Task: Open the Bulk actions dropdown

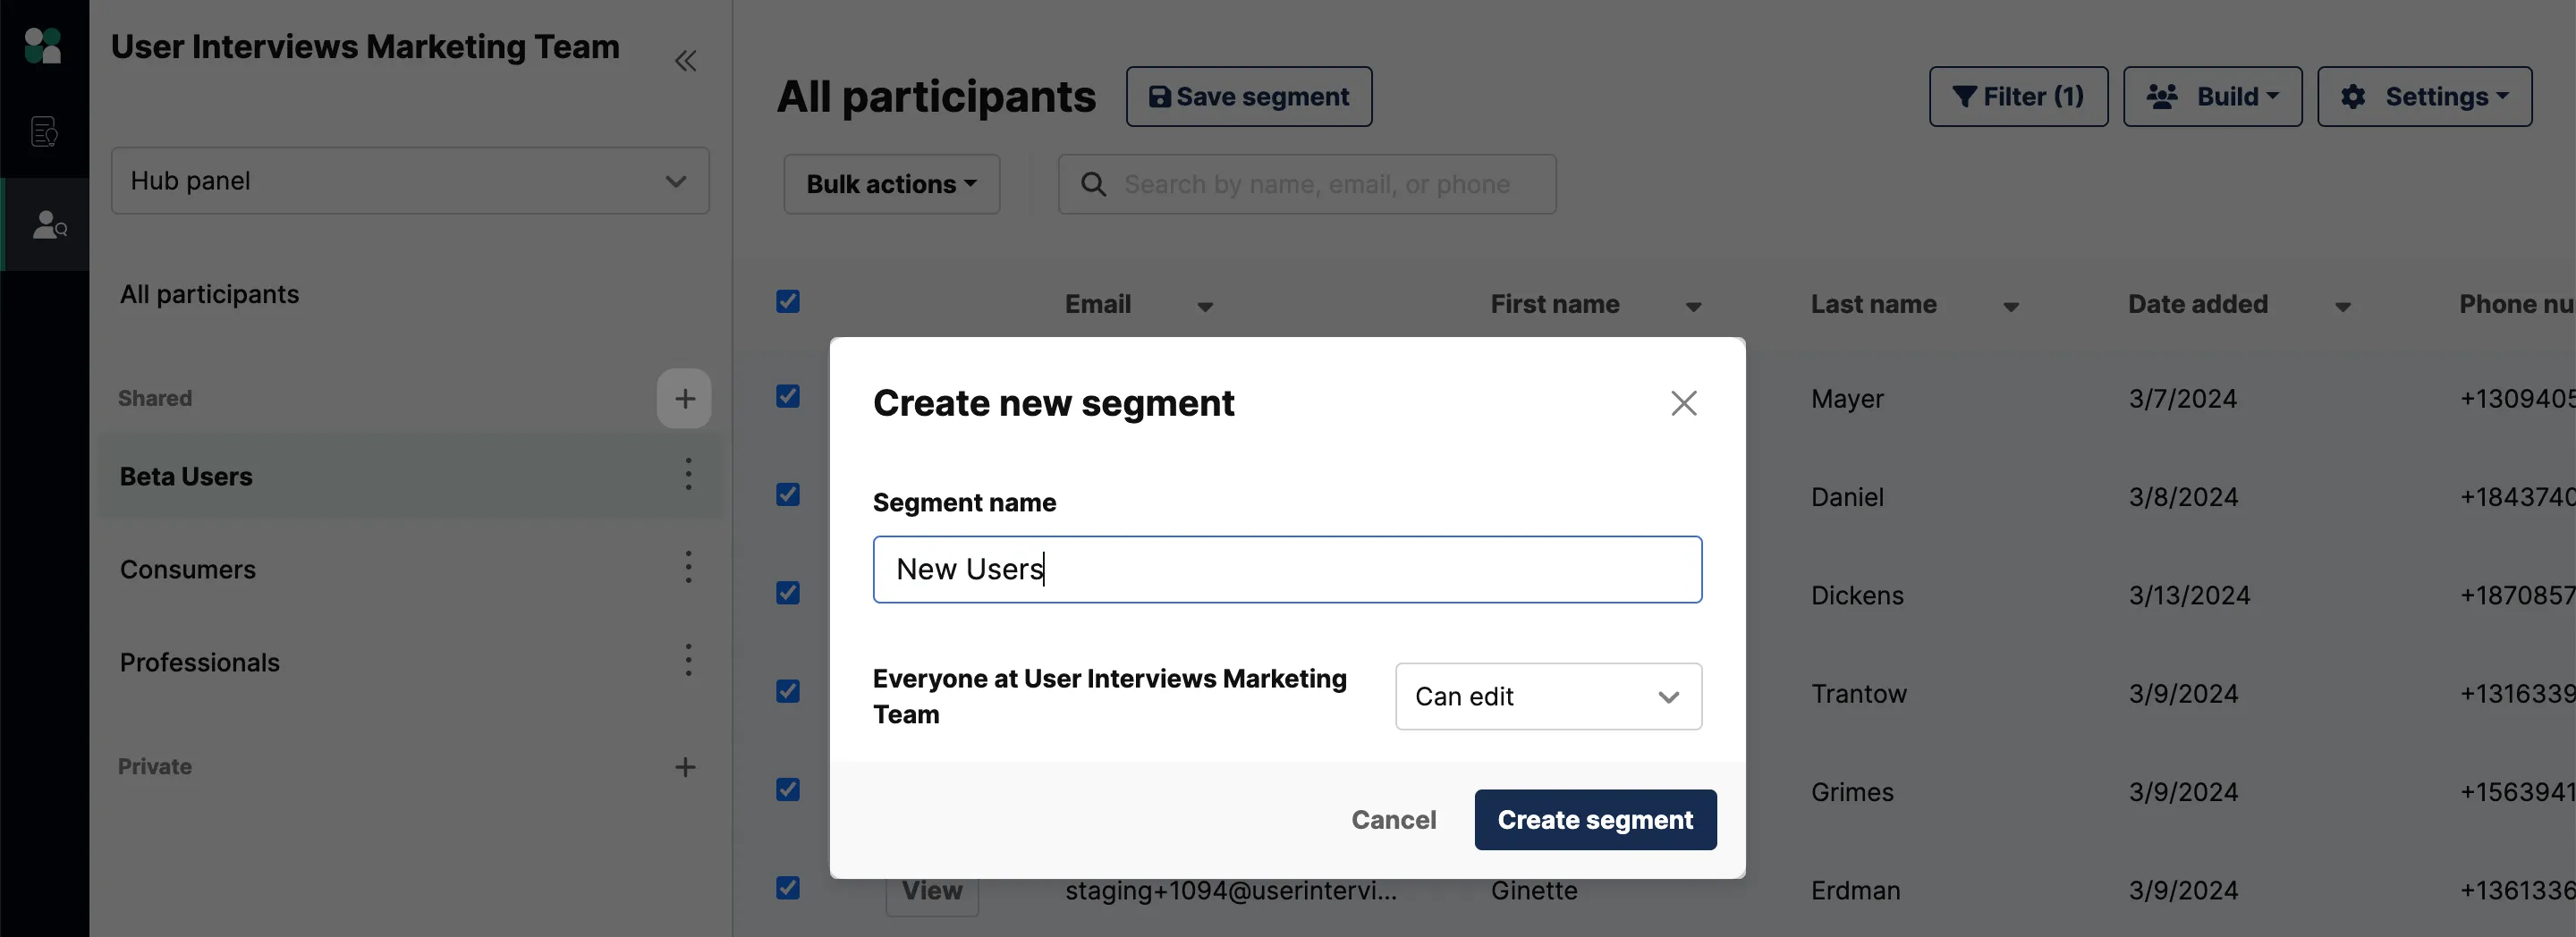Action: coord(891,184)
